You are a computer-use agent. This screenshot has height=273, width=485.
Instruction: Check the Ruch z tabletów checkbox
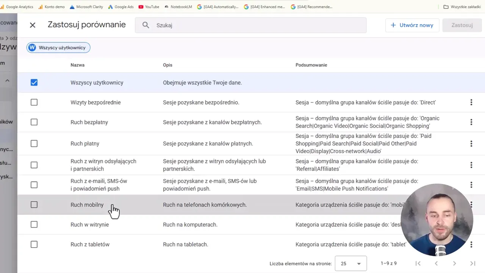click(x=34, y=245)
